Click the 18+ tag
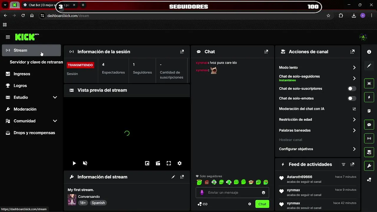 [83, 203]
